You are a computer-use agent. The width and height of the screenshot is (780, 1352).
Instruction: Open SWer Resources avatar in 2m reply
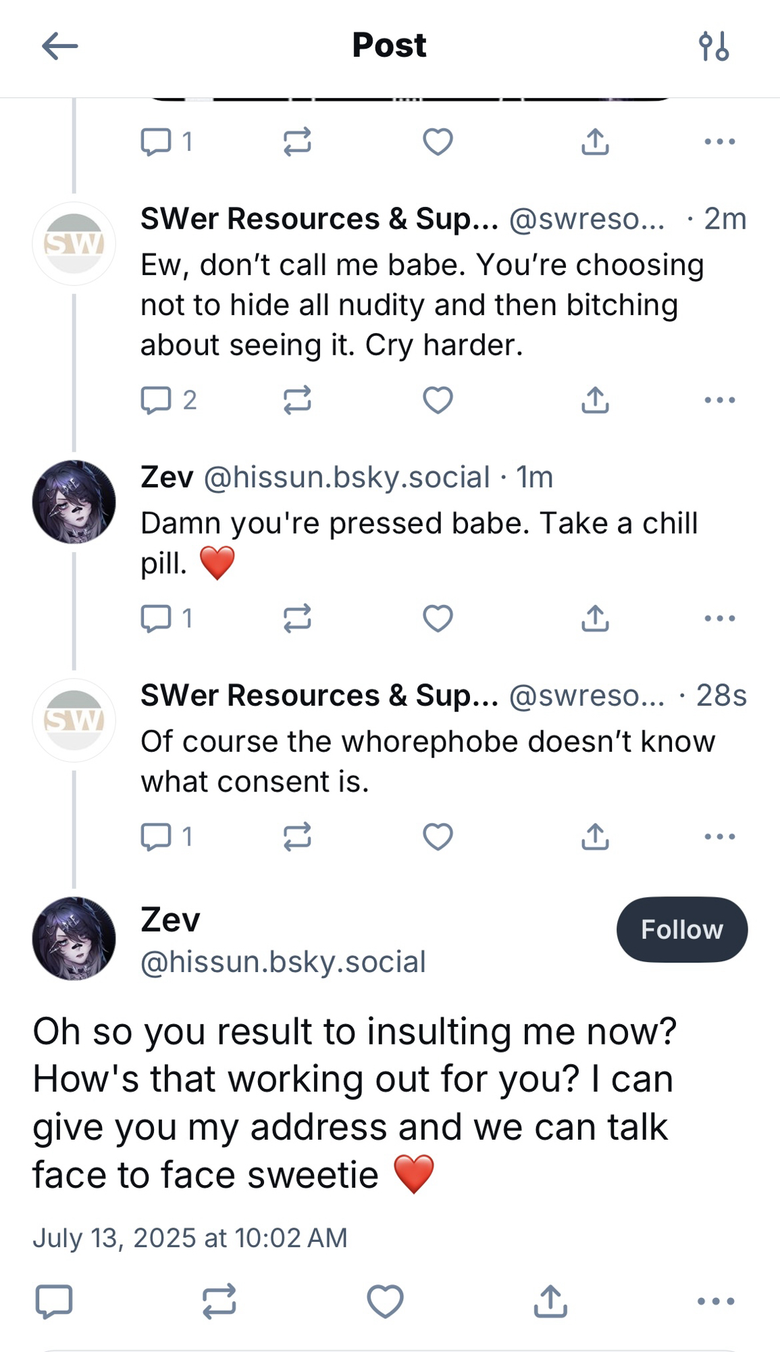tap(74, 243)
